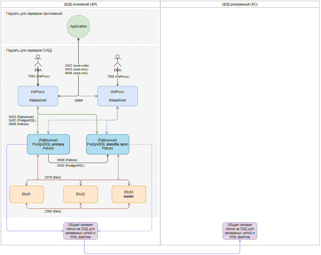Click the shared folder box in ЦОД резервный
Viewport: 321px width, 255px height.
[x=240, y=231]
